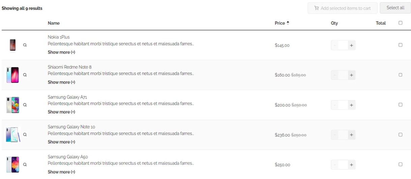Show more details for Shiaomi Redme Note 8
Screen dimensions: 411x179
[x=61, y=82]
